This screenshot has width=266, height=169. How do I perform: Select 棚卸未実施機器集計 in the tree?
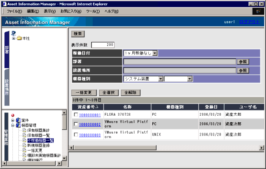click(x=44, y=155)
